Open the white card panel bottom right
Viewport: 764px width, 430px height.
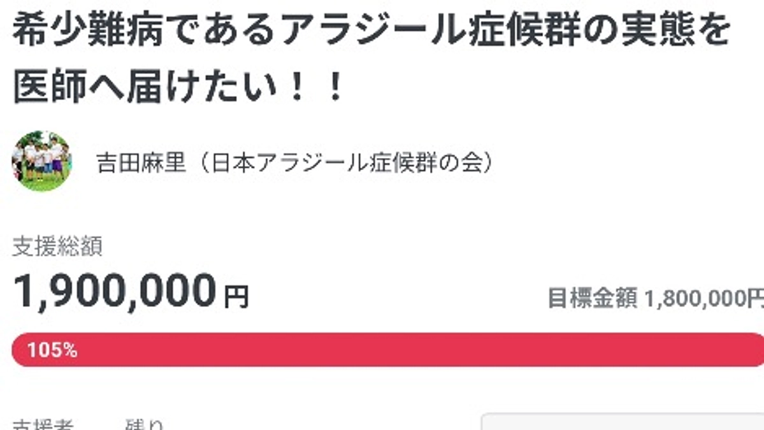click(x=624, y=424)
